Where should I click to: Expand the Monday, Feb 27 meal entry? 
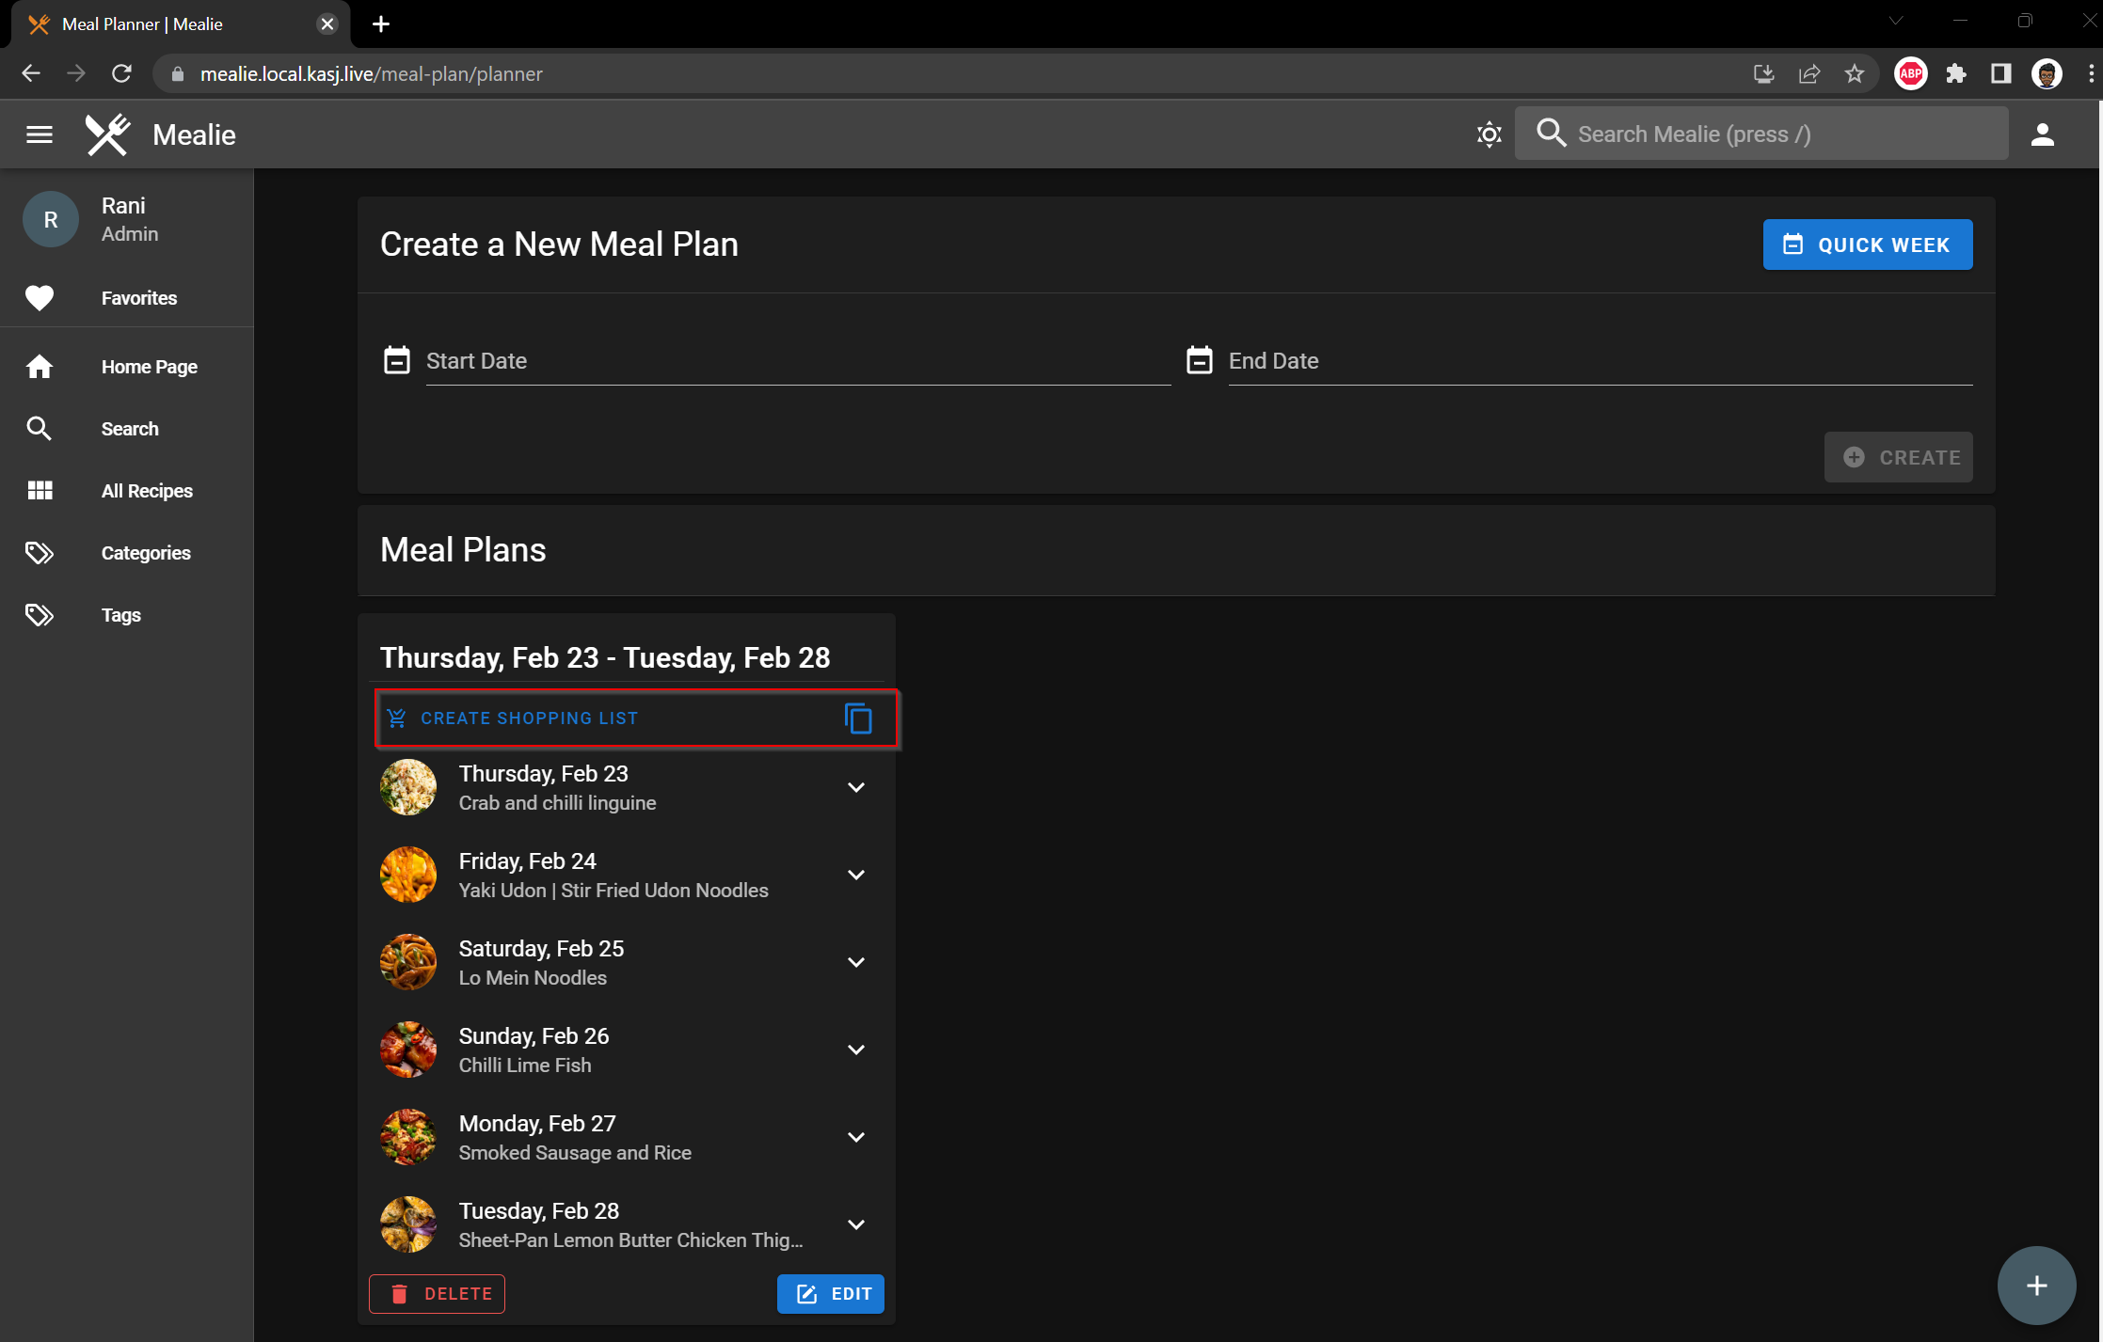(855, 1137)
